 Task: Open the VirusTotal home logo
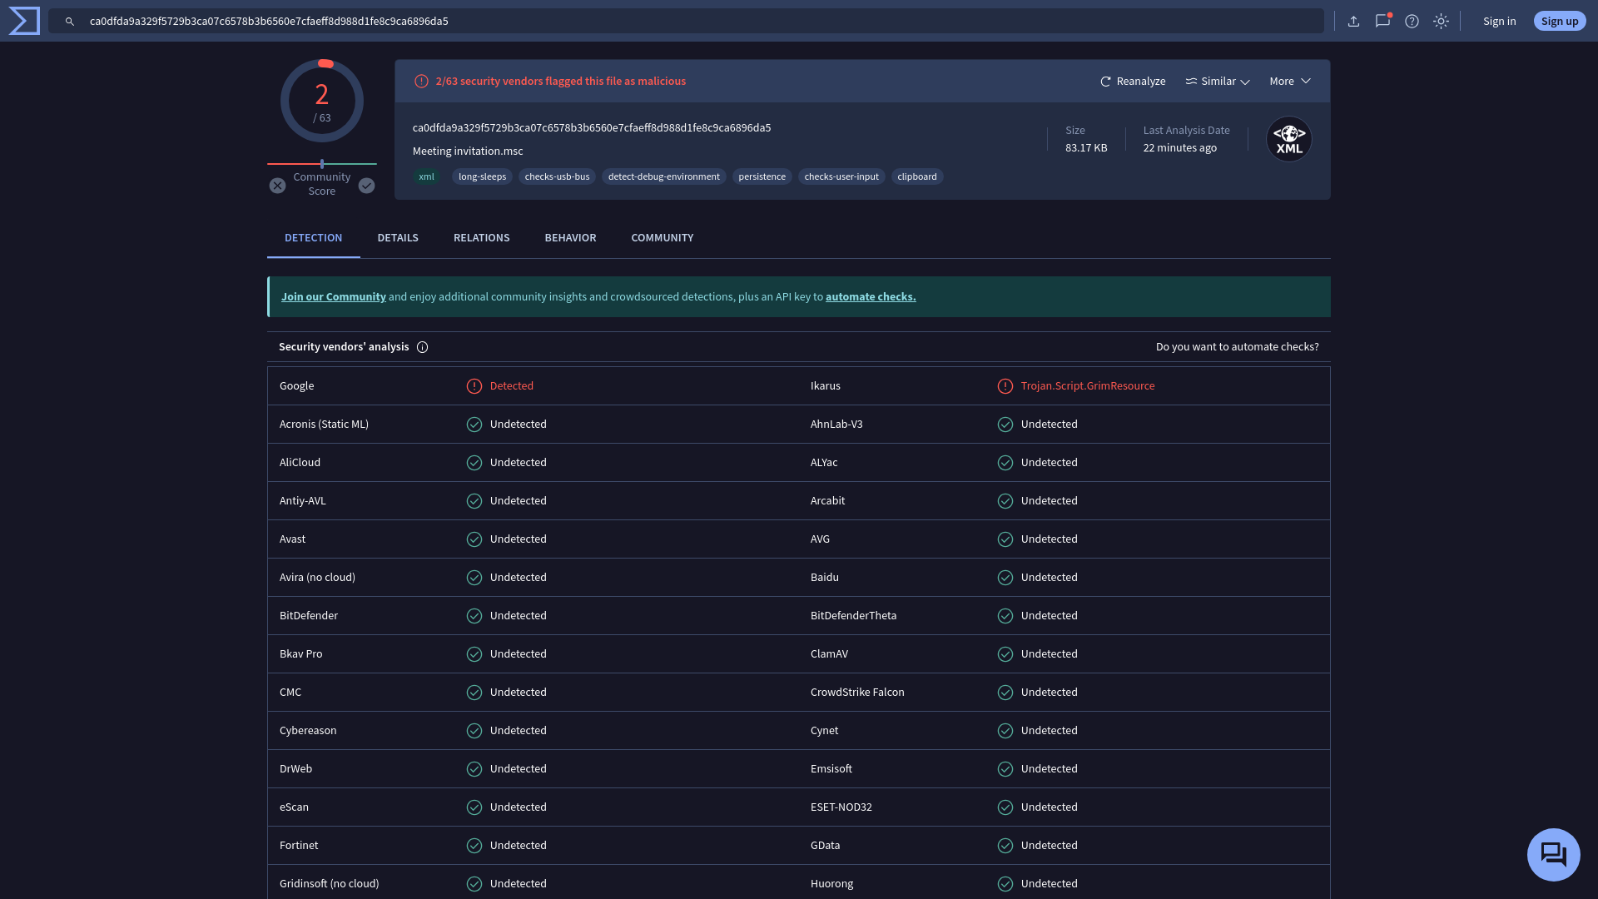coord(24,21)
